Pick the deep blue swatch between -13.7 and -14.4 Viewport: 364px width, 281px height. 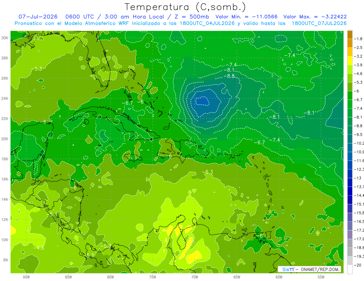[350, 191]
